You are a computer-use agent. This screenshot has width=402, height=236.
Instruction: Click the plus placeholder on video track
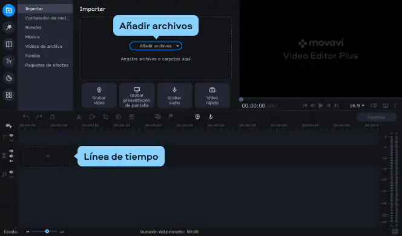point(47,156)
